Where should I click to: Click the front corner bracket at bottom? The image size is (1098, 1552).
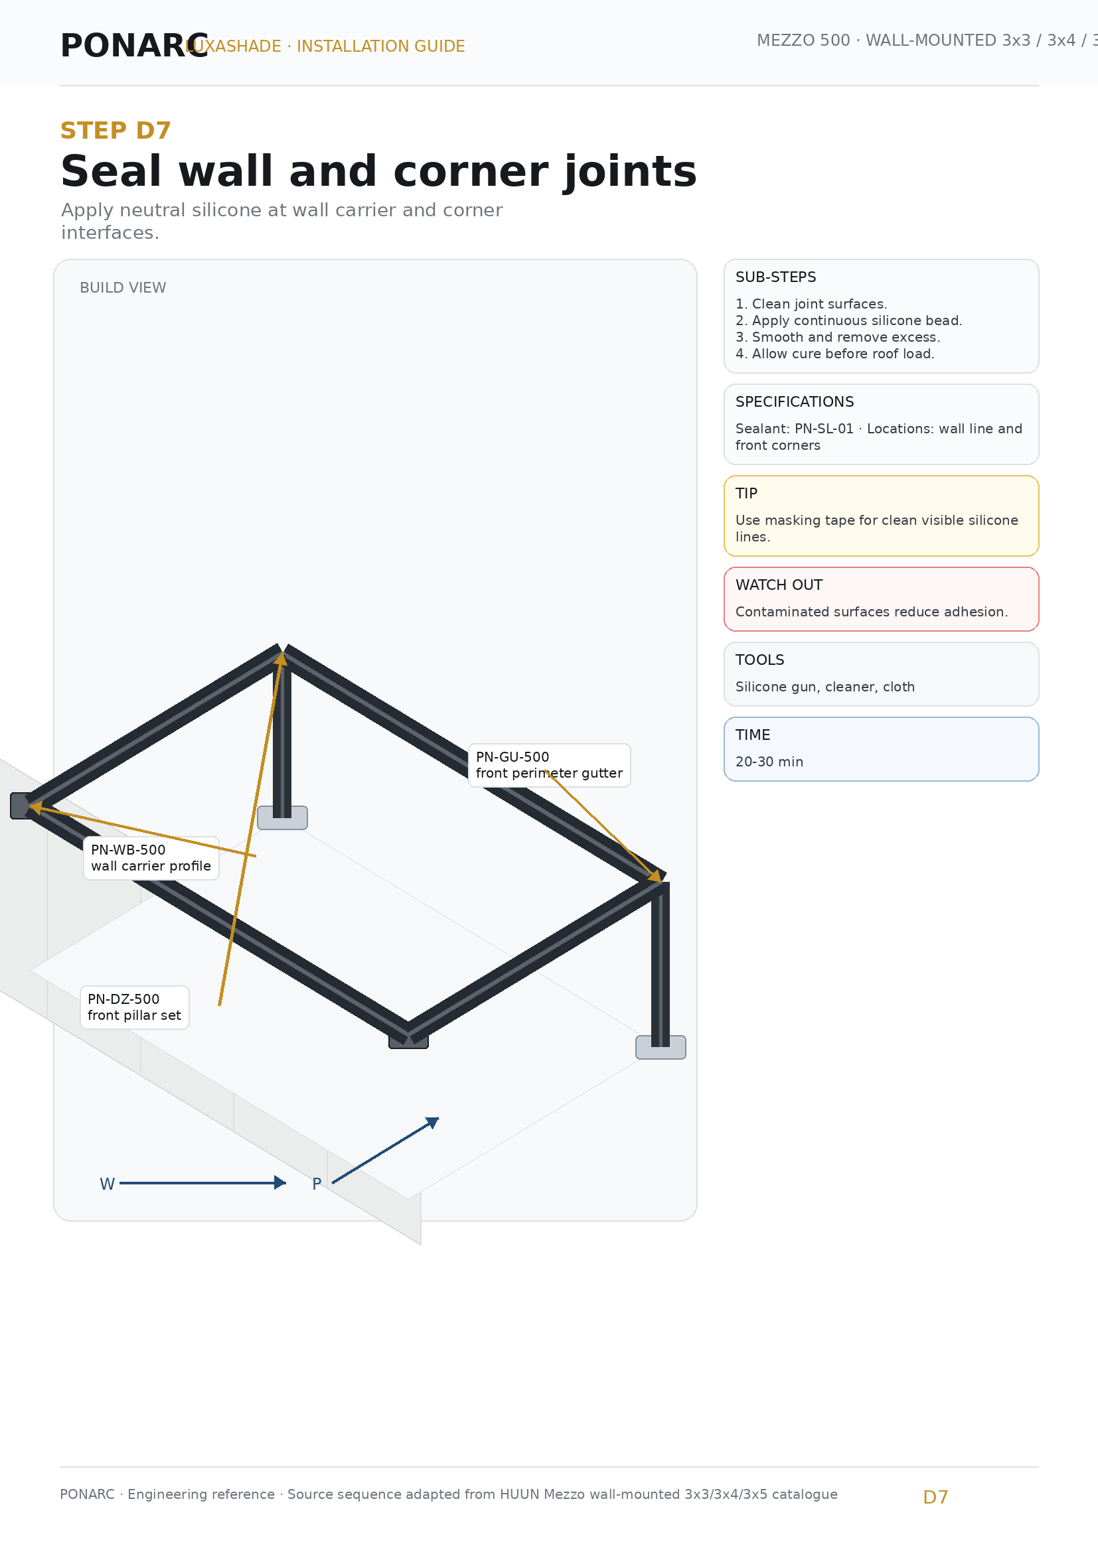408,1042
